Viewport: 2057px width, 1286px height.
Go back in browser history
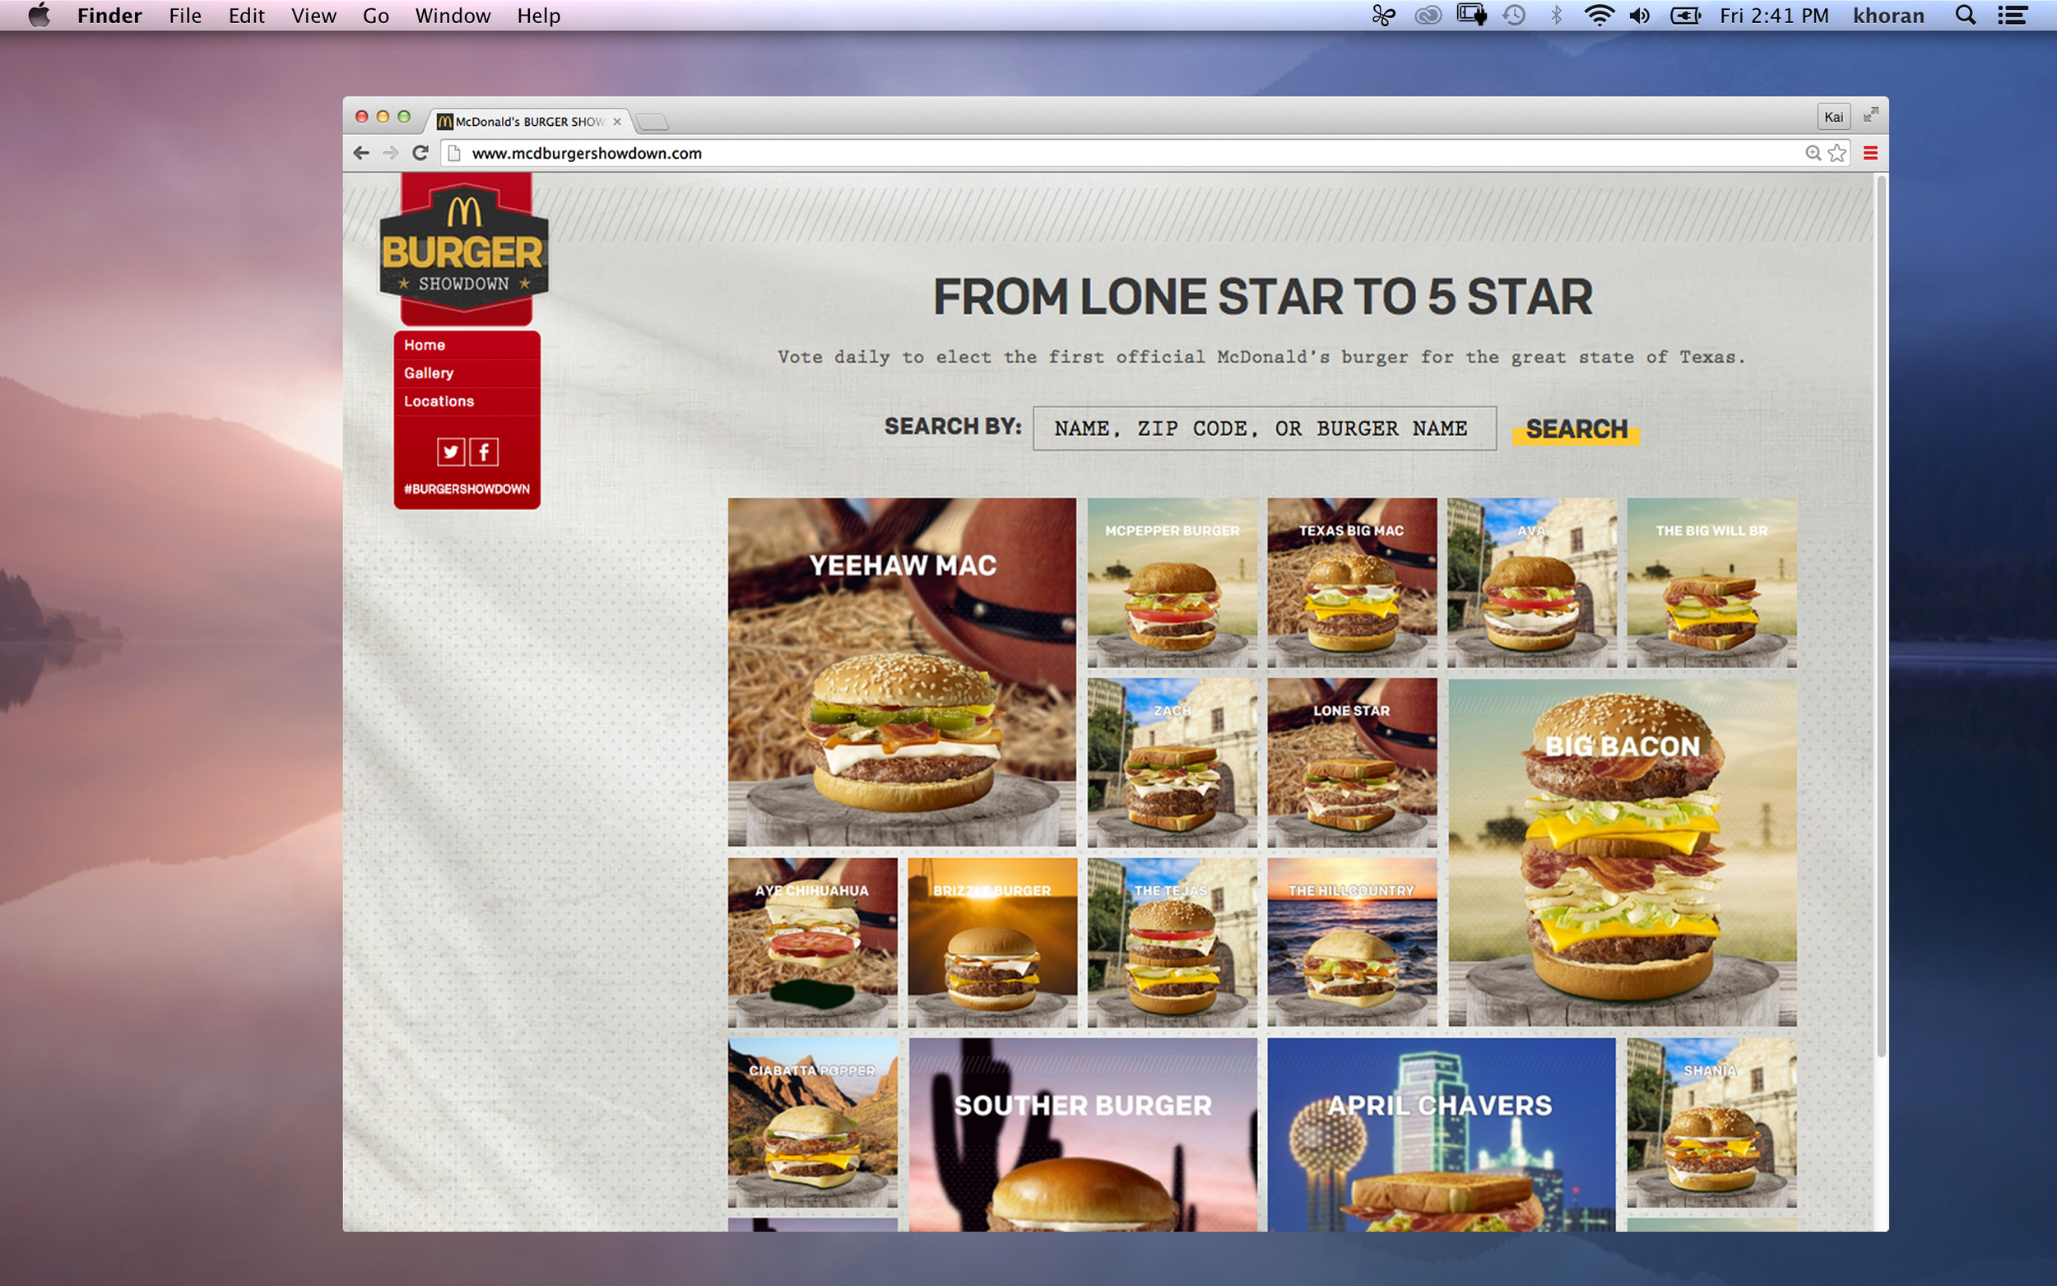point(361,153)
